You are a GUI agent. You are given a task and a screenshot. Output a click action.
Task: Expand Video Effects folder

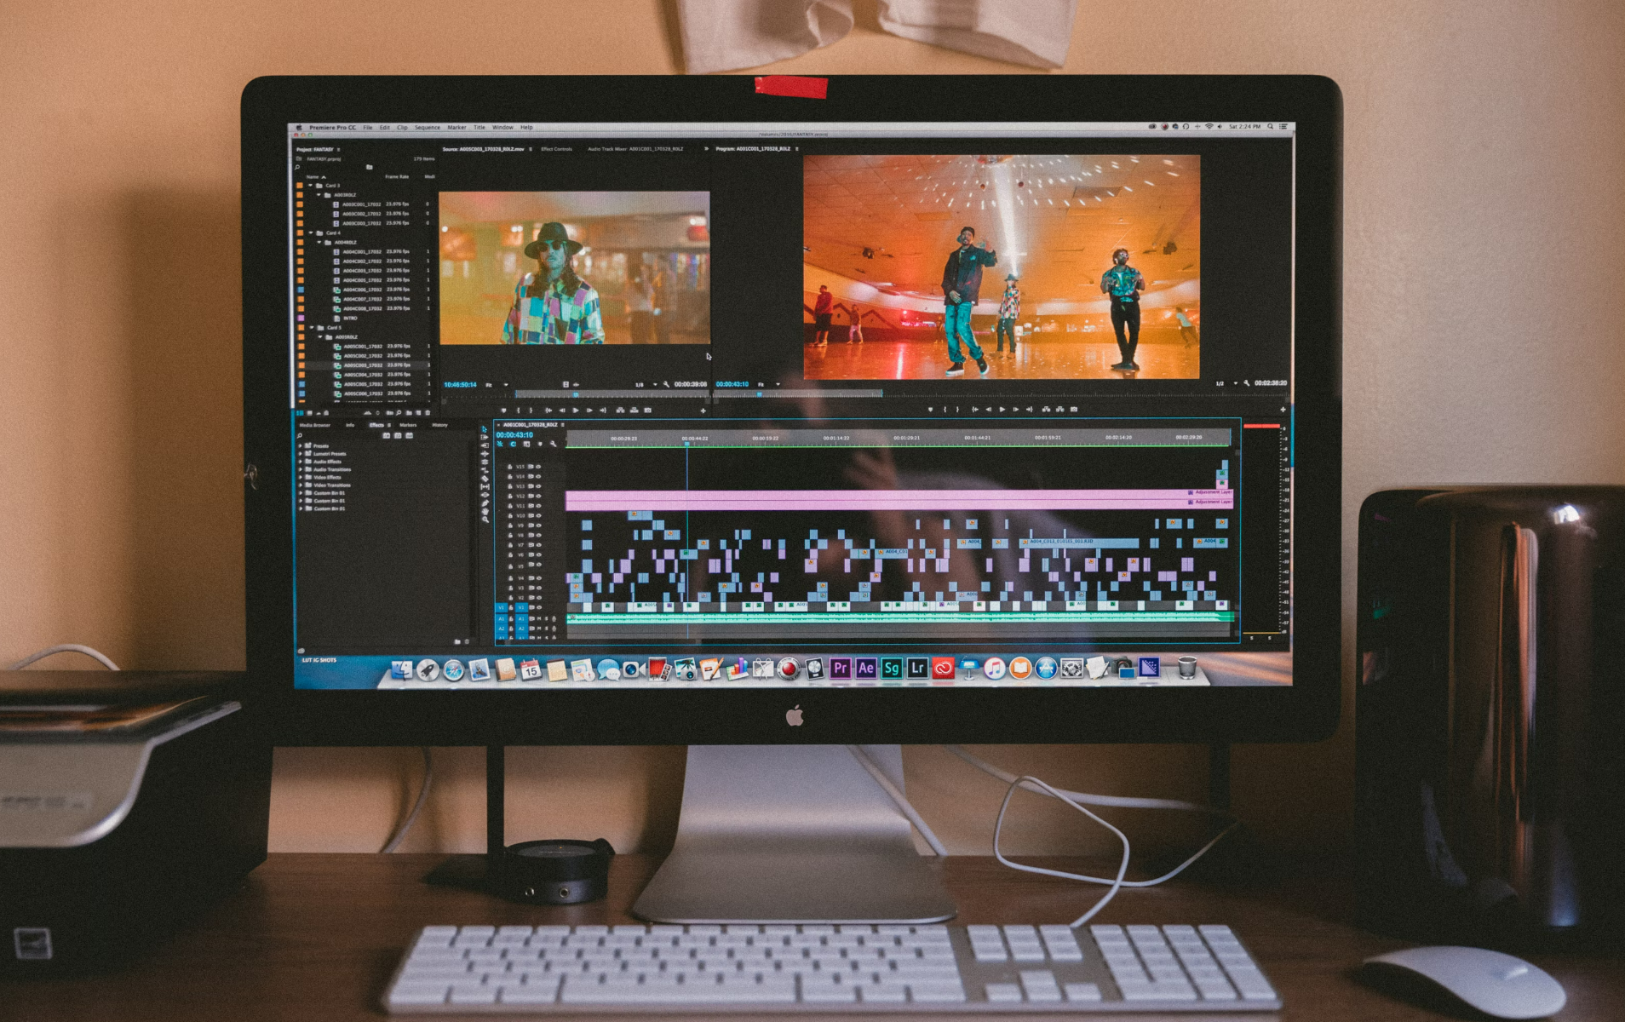point(301,478)
